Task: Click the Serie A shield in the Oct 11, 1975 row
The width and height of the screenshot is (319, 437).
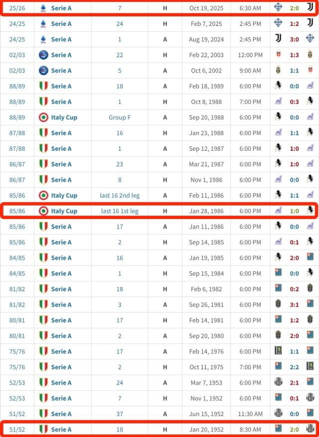Action: pos(43,367)
